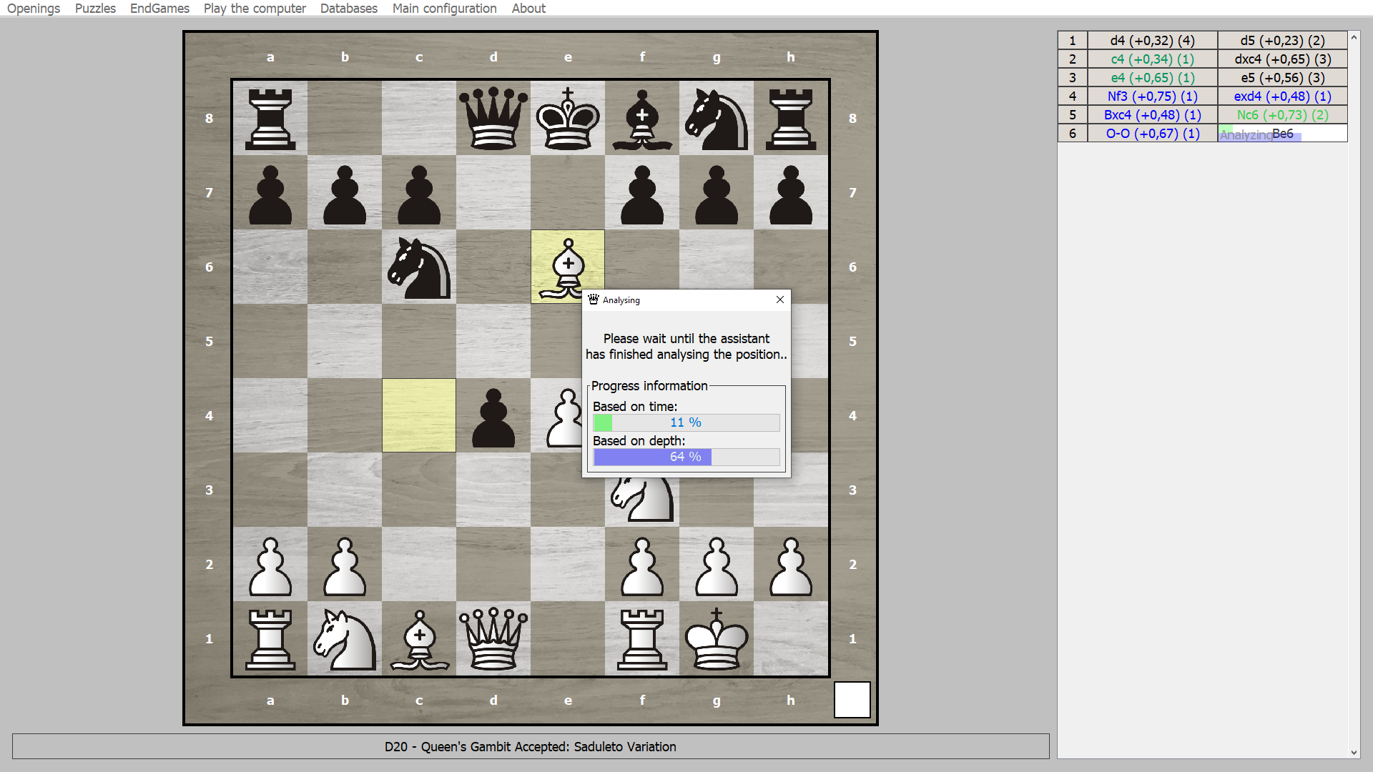Open the Openings menu
Image resolution: width=1373 pixels, height=772 pixels.
[33, 8]
